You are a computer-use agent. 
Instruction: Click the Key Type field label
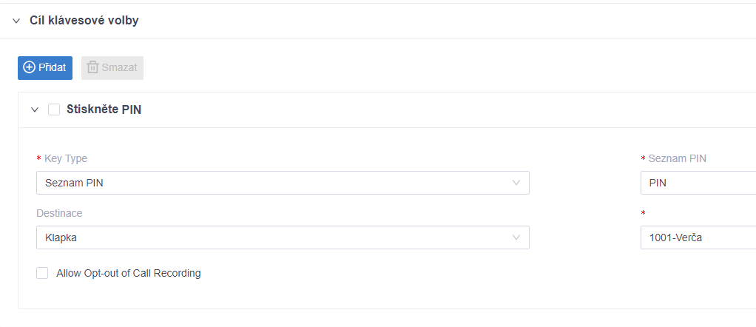click(x=66, y=158)
